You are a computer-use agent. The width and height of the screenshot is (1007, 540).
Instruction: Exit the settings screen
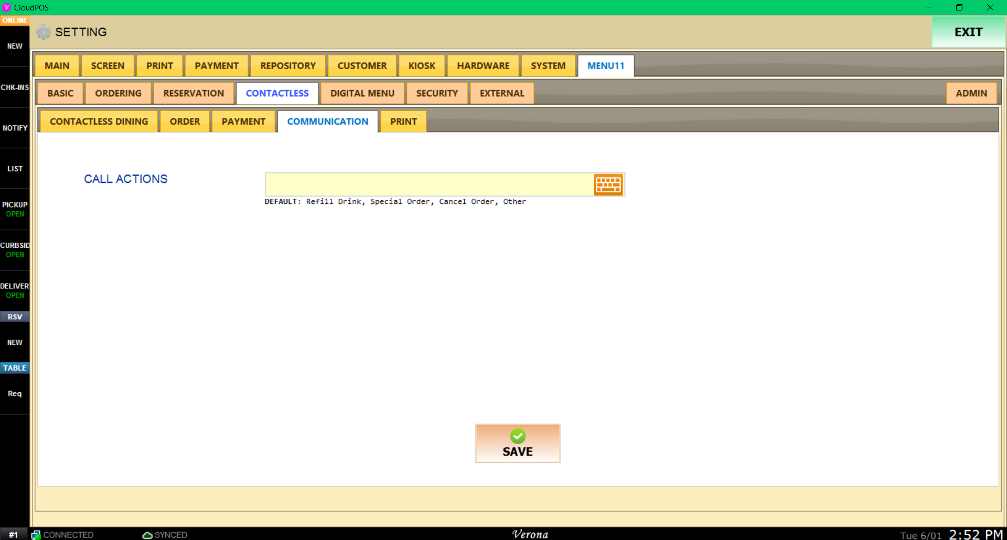point(968,32)
